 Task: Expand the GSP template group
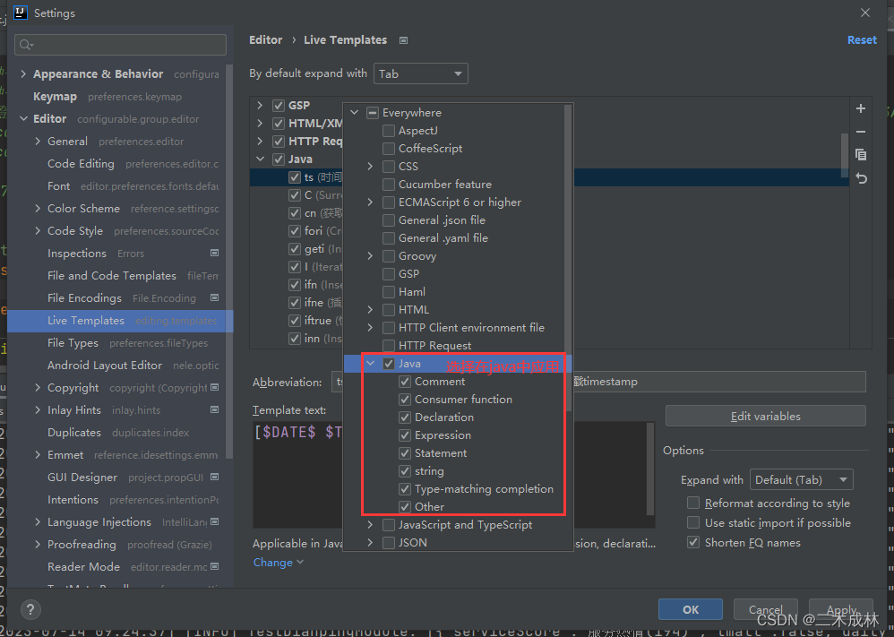coord(260,106)
